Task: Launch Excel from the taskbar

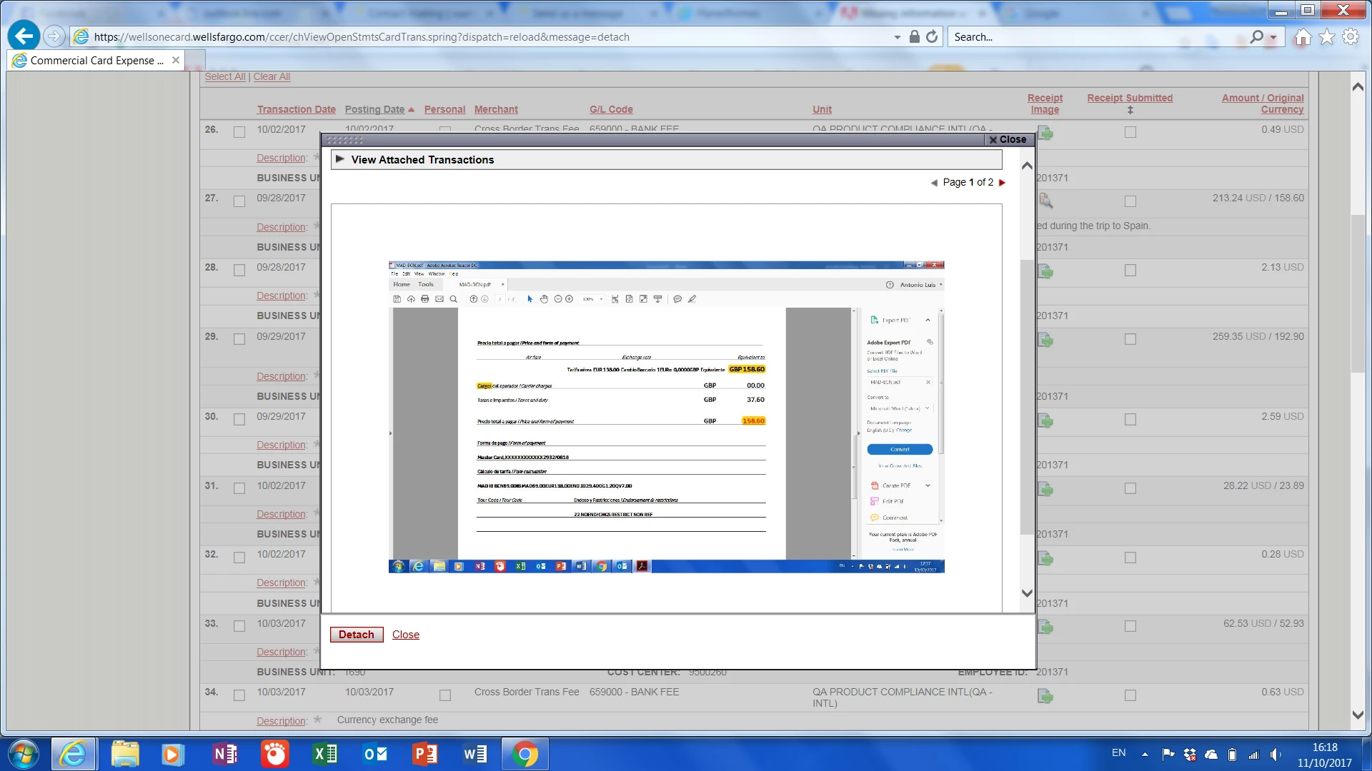Action: coord(325,754)
